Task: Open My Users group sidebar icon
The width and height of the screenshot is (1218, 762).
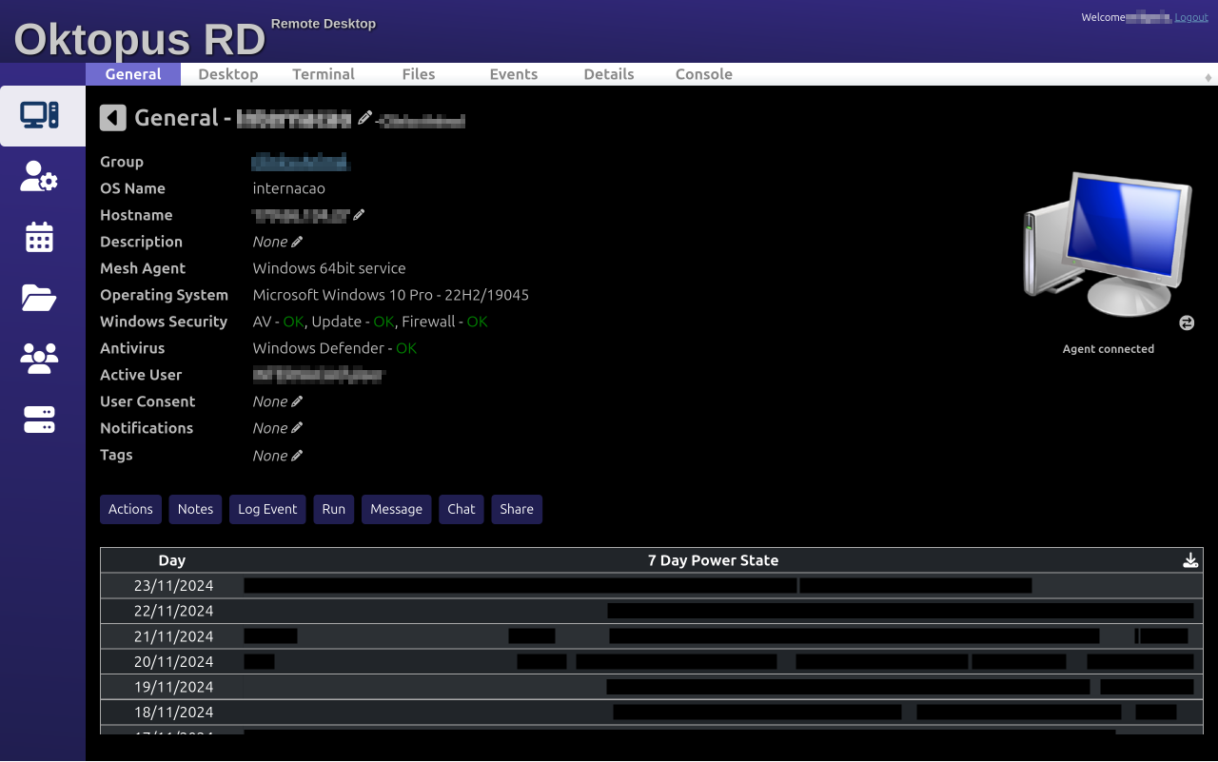Action: 40,359
